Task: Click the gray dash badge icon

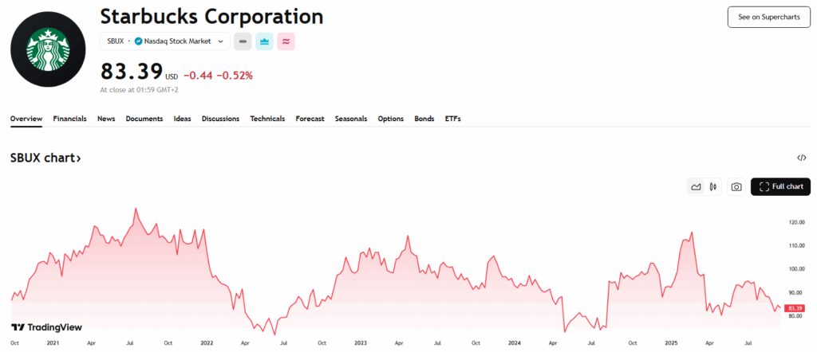Action: [243, 41]
